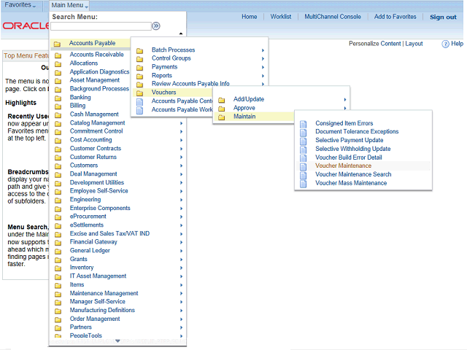Expand the Financial Gateway submenu arrow
The image size is (467, 350).
click(181, 243)
